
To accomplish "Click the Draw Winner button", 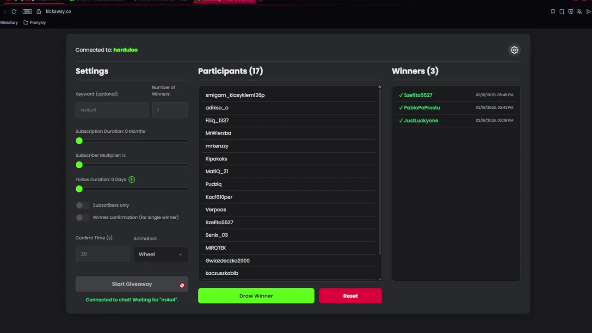I will coord(256,296).
